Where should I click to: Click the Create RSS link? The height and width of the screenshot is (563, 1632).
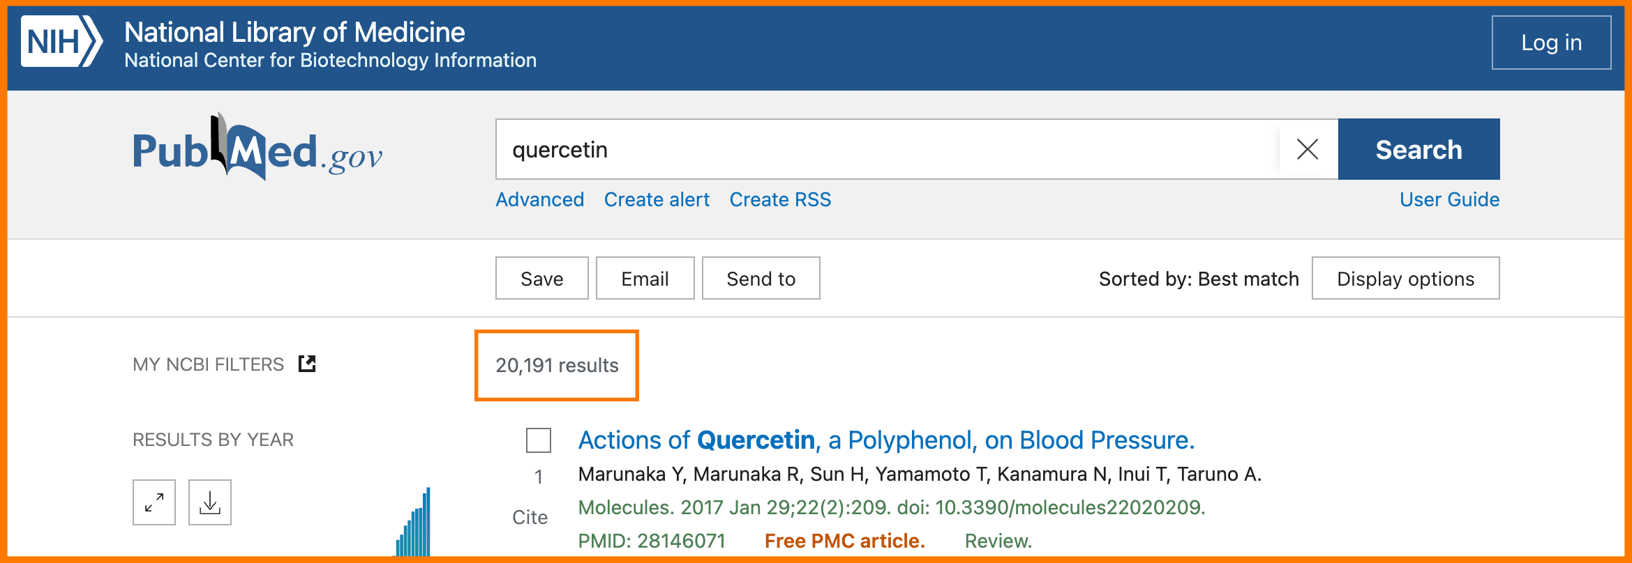[780, 200]
